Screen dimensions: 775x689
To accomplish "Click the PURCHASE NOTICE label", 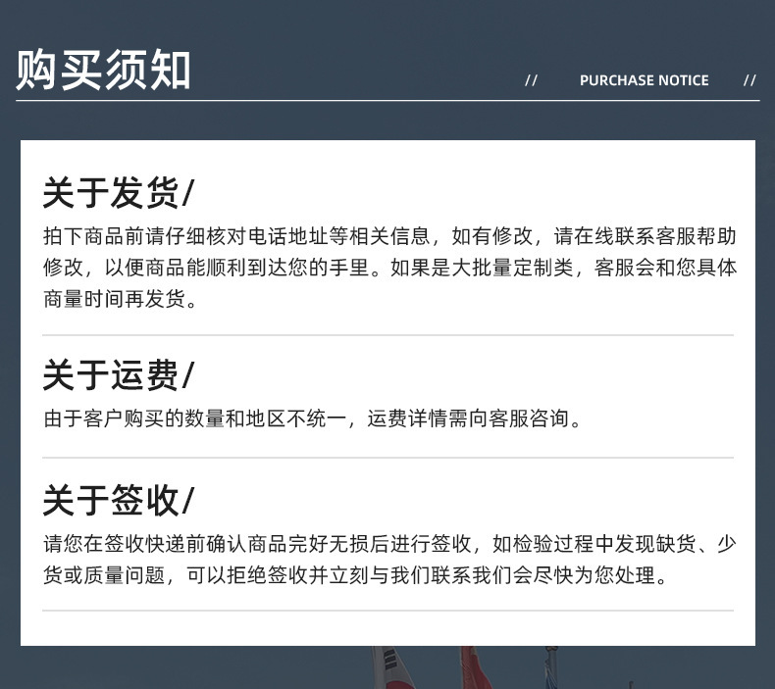I will point(644,80).
